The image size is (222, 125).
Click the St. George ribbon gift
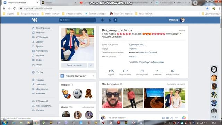[89, 93]
